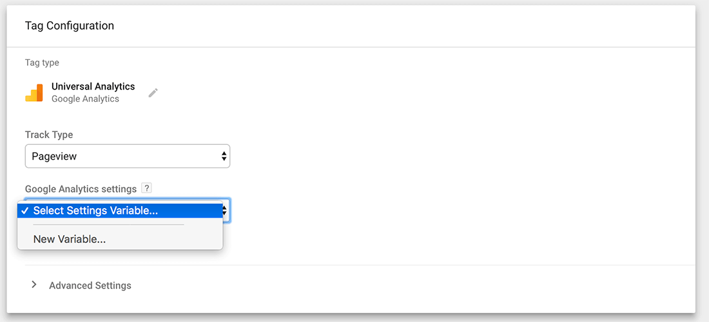The image size is (709, 322).
Task: Click the Google Analytics bar chart logo
Action: coord(34,93)
